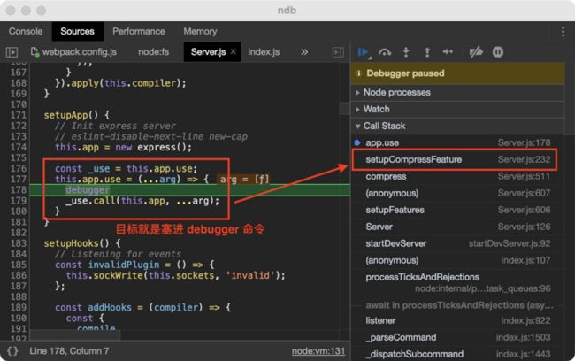
Task: Open webpack.config.js file tab
Action: pos(74,52)
